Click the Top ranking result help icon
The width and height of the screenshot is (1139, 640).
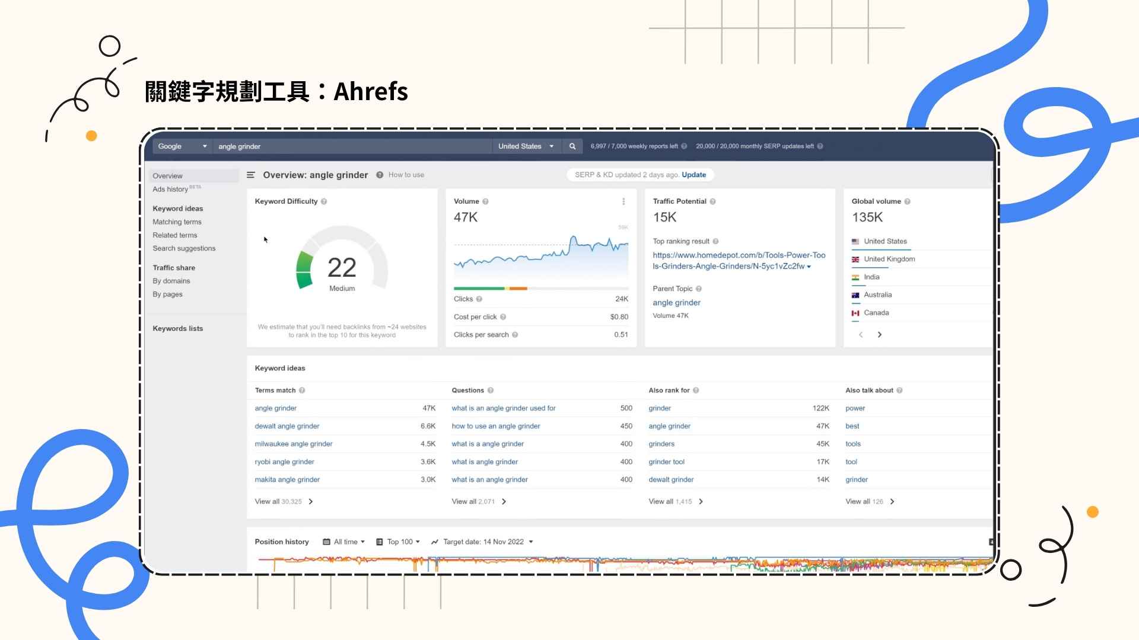[x=715, y=241]
